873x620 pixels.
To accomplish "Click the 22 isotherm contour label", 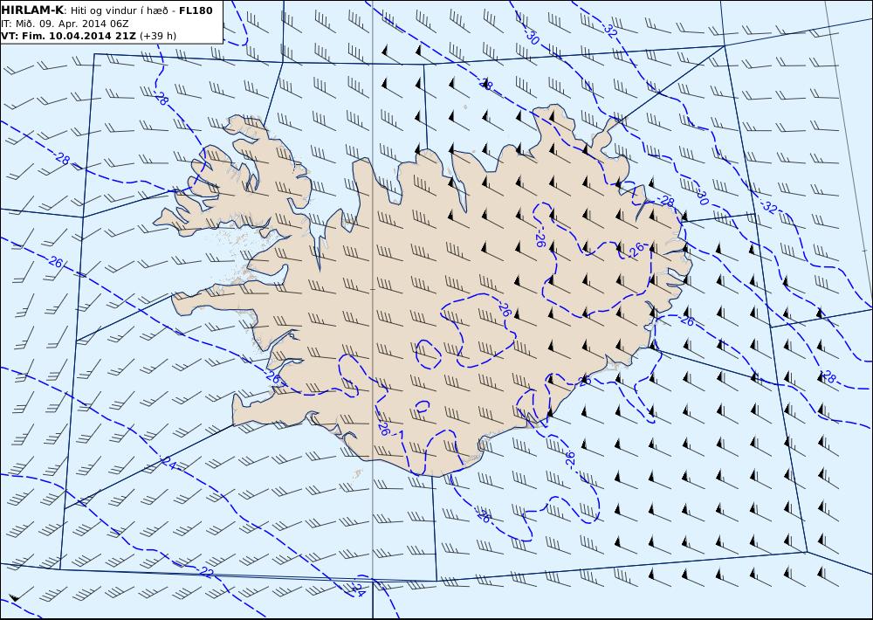I will coord(207,572).
